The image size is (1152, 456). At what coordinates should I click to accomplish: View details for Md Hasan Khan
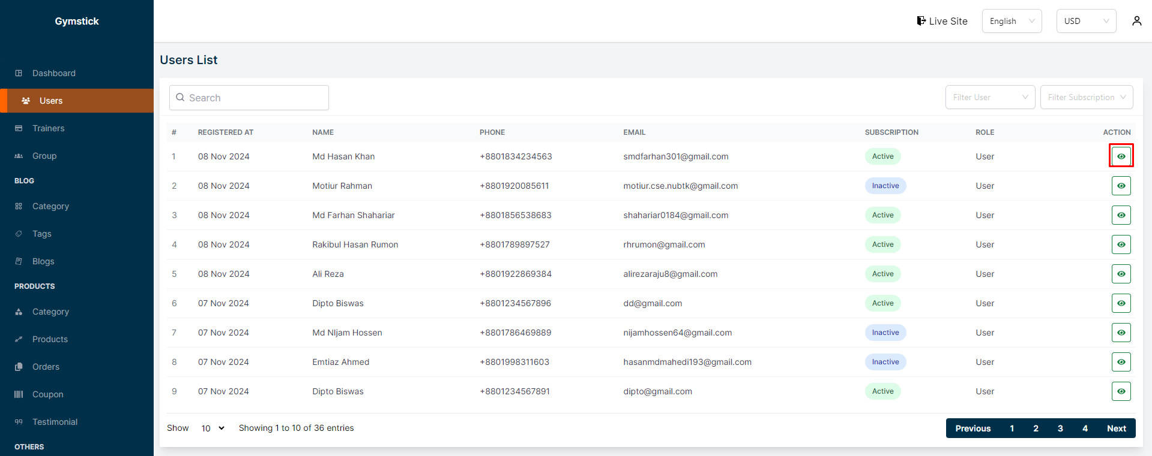1121,156
